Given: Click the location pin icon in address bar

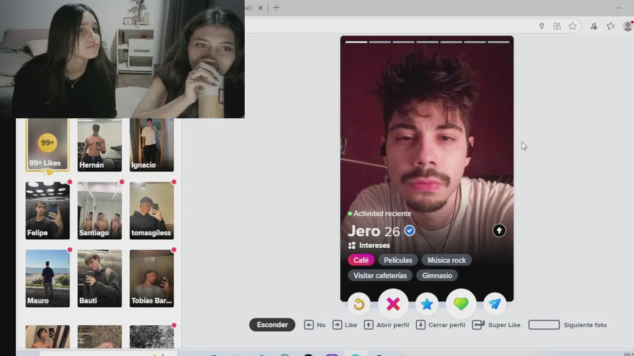Looking at the screenshot, I should pyautogui.click(x=541, y=26).
